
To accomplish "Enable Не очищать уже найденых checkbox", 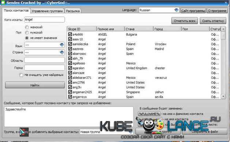I will pos(21,75).
